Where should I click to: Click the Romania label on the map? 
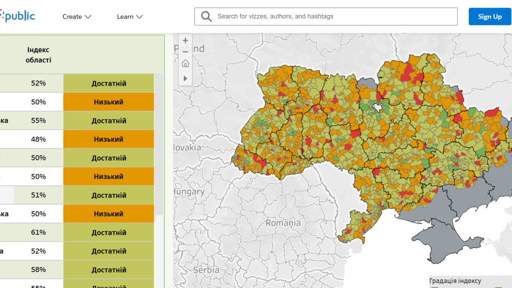[283, 223]
